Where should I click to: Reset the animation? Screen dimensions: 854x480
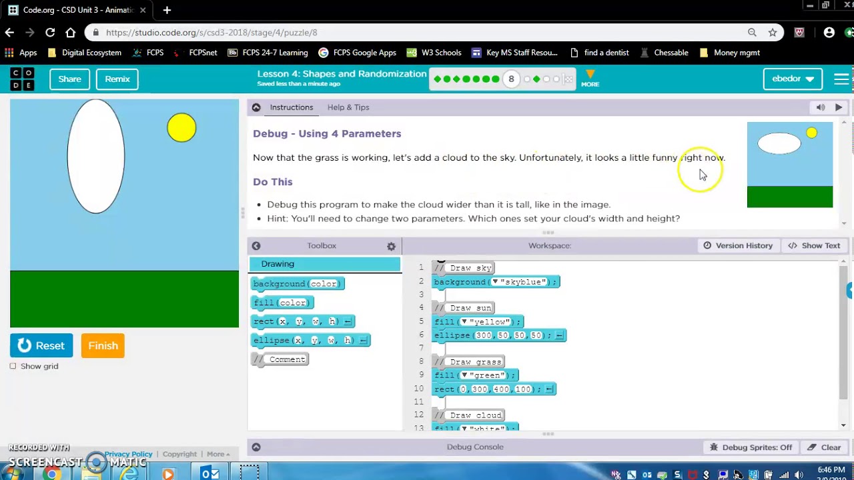(41, 346)
